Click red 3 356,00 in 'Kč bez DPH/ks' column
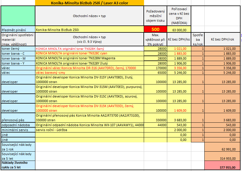This screenshot has width=242, height=171. click(179, 68)
